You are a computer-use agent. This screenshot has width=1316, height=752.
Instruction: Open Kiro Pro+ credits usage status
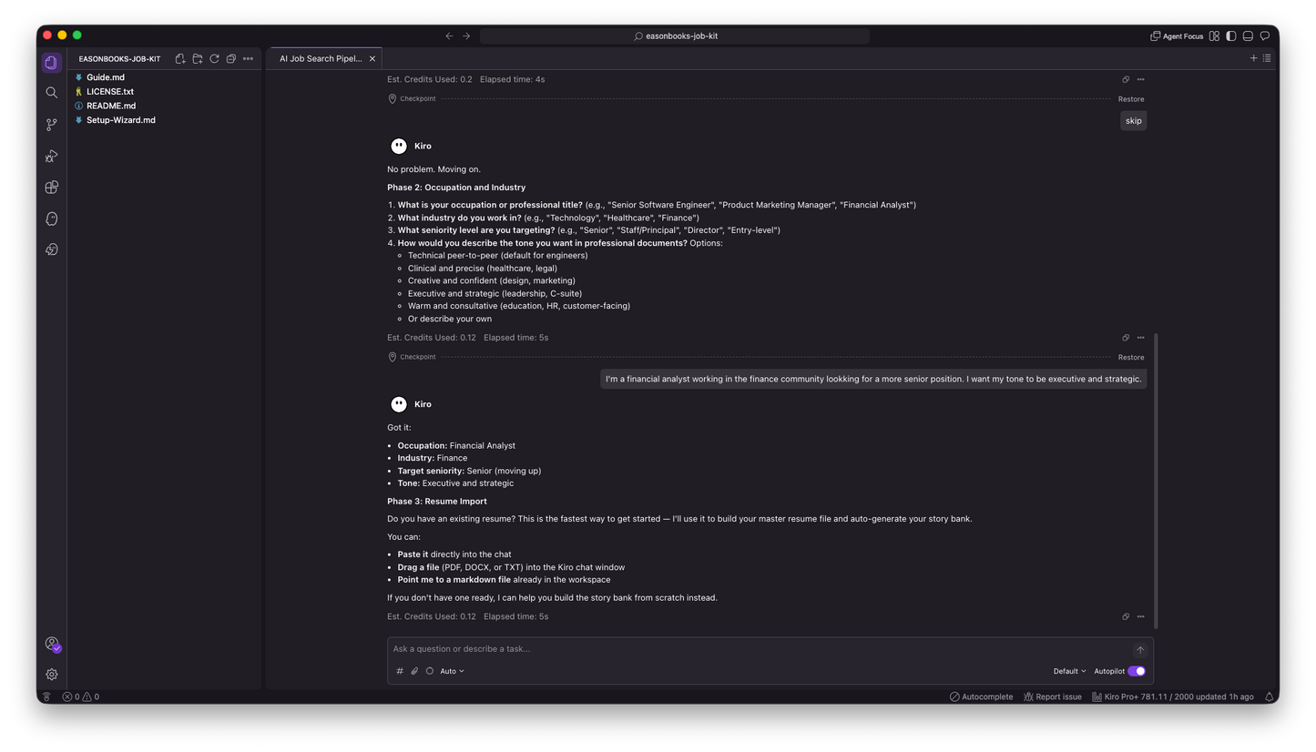coord(1172,696)
